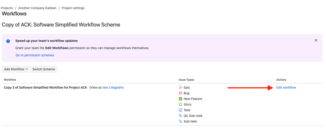
Task: Open the Add Workflow dropdown
Action: click(16, 69)
